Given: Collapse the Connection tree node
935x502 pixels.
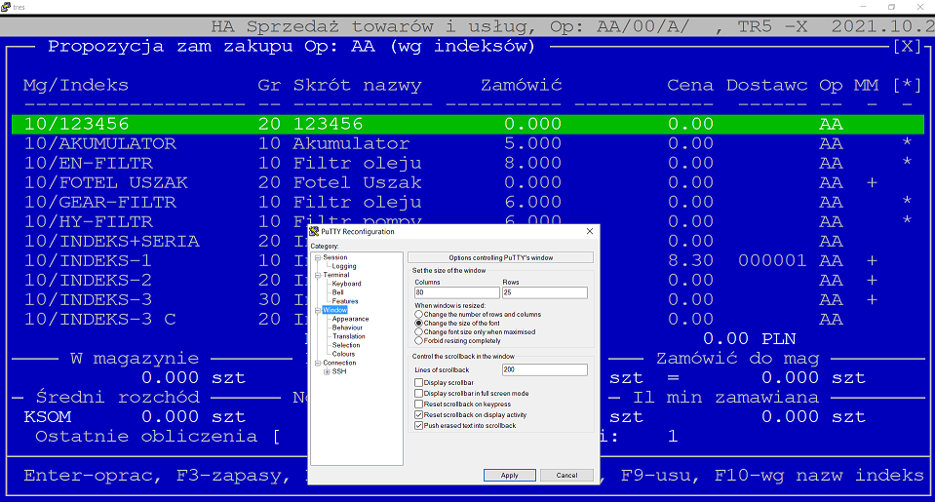Looking at the screenshot, I should coord(318,363).
